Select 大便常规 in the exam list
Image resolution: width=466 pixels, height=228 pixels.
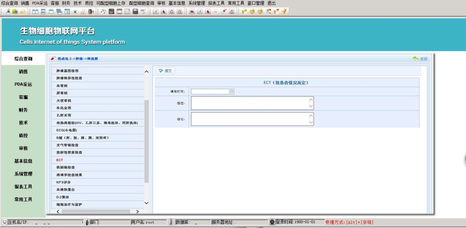[98, 101]
